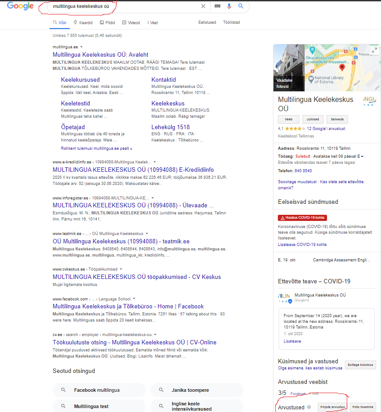This screenshot has width=381, height=412.
Task: Expand the multilingua.ee result dropdown arrow
Action: 82,47
